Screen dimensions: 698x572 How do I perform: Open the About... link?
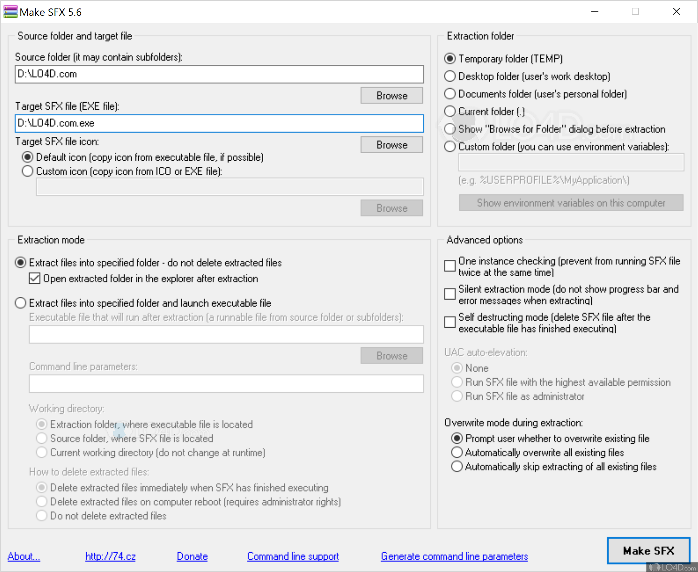24,556
